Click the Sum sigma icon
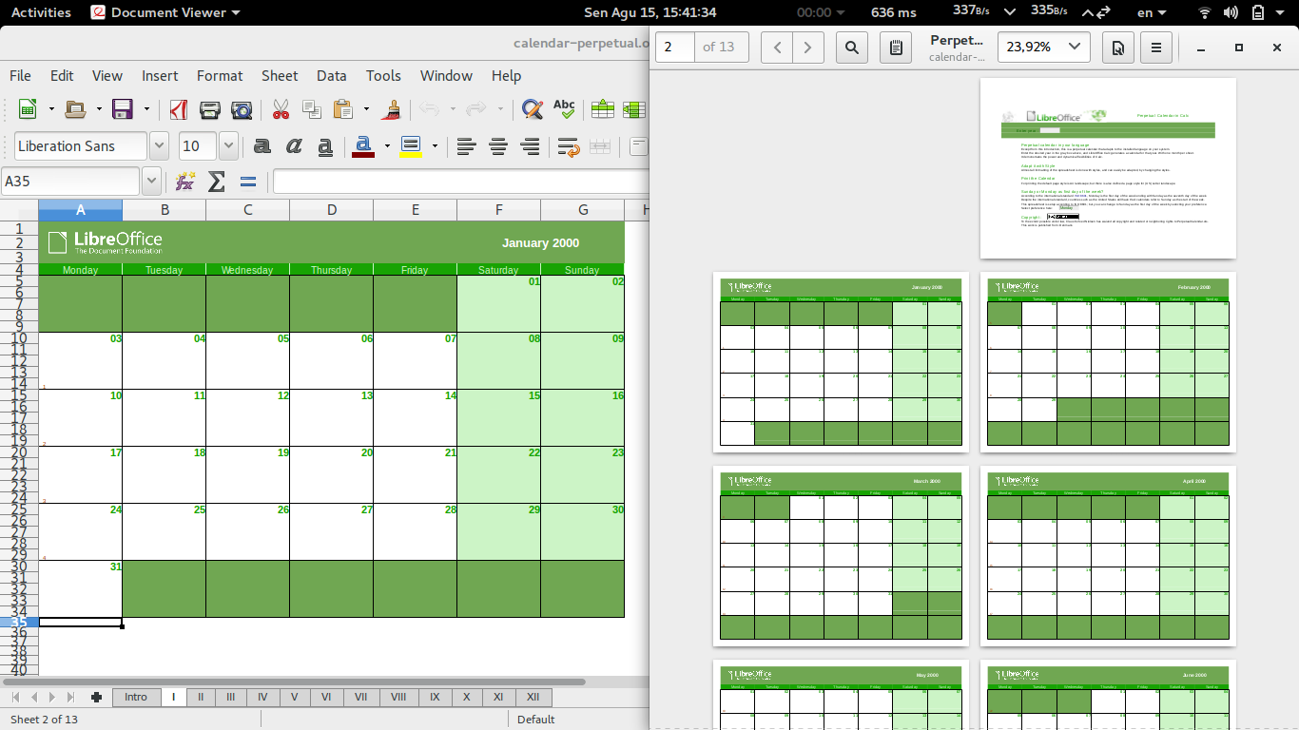Viewport: 1299px width, 730px height. pos(216,181)
